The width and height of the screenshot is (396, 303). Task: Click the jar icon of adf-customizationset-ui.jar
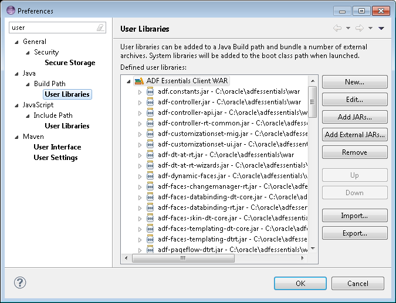coord(150,145)
